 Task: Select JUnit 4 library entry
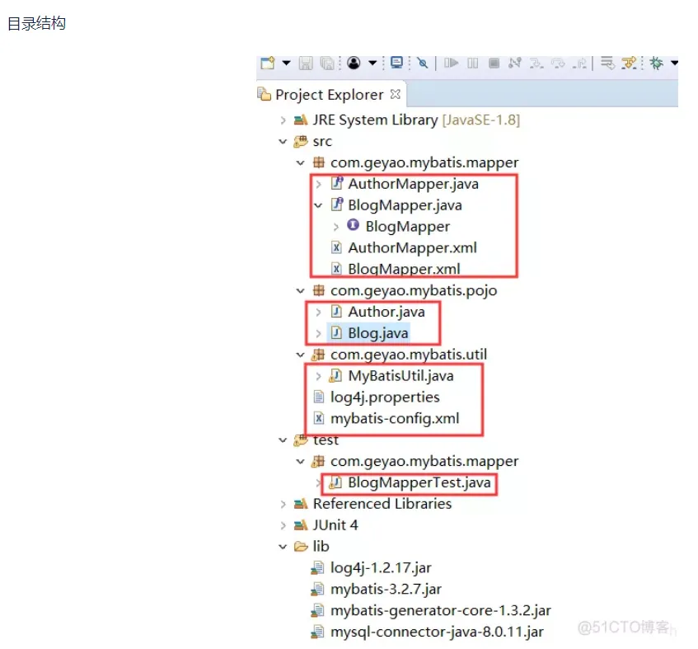click(x=335, y=525)
